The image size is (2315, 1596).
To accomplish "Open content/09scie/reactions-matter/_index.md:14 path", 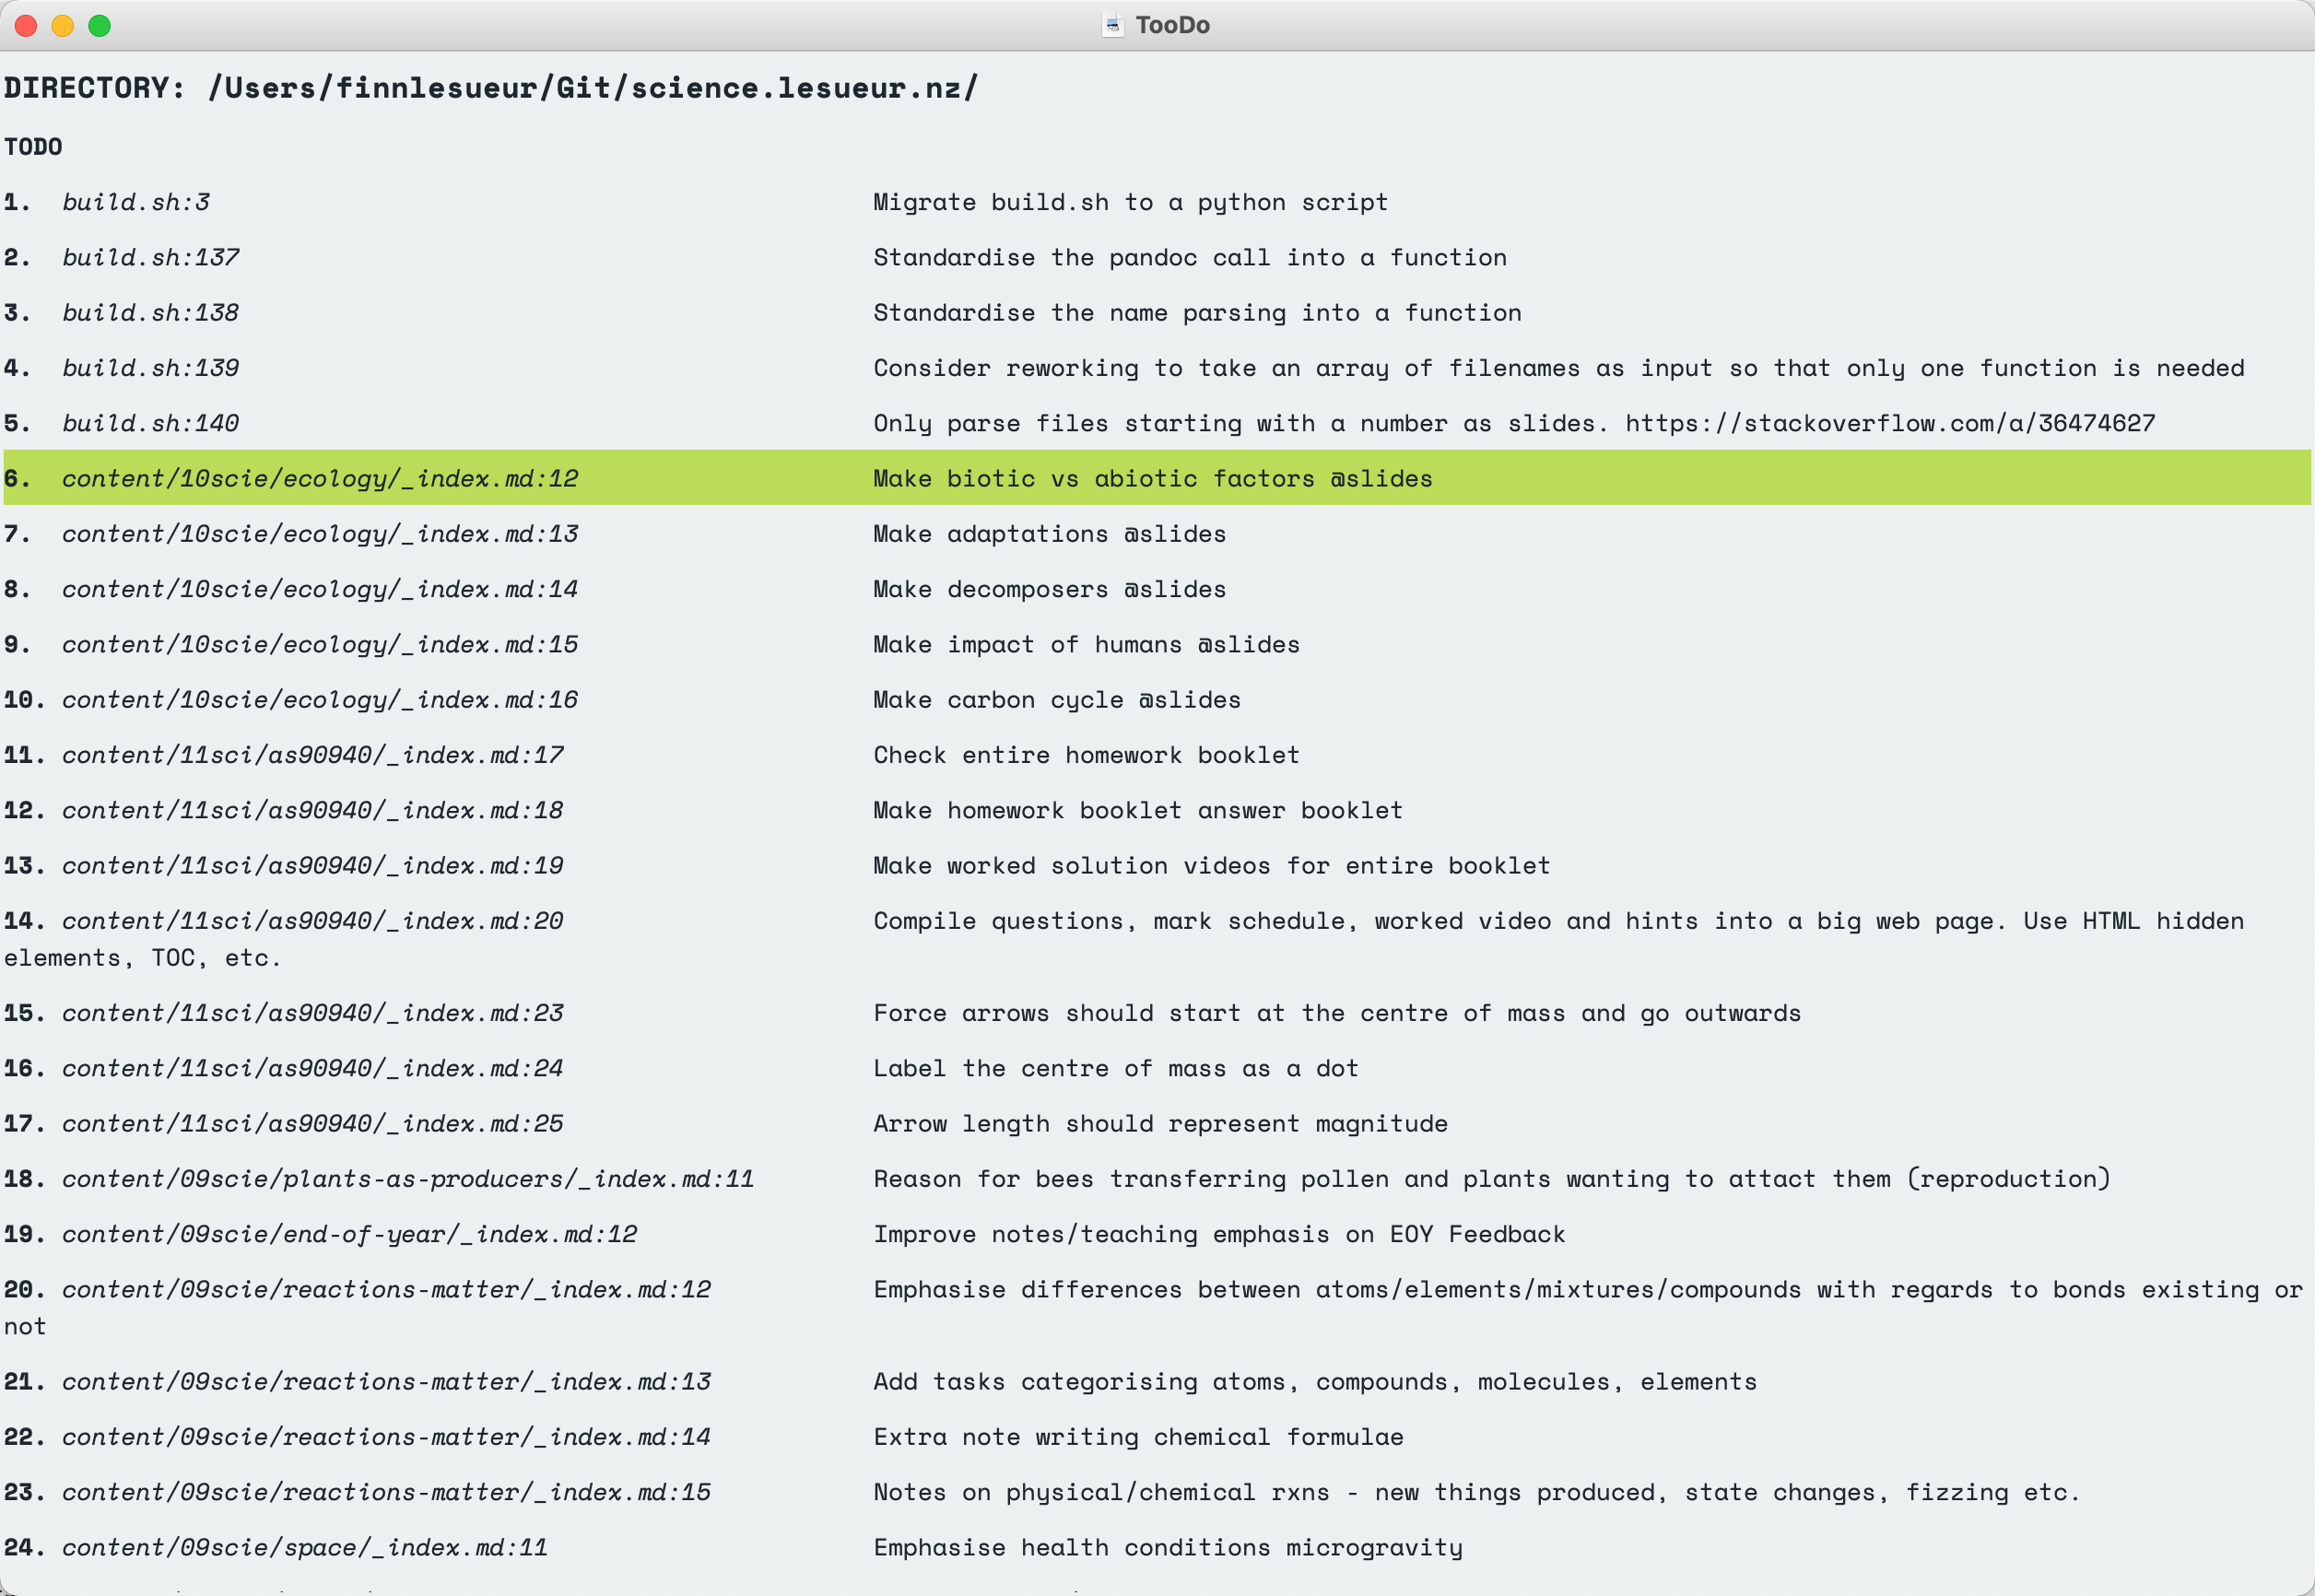I will (x=385, y=1437).
